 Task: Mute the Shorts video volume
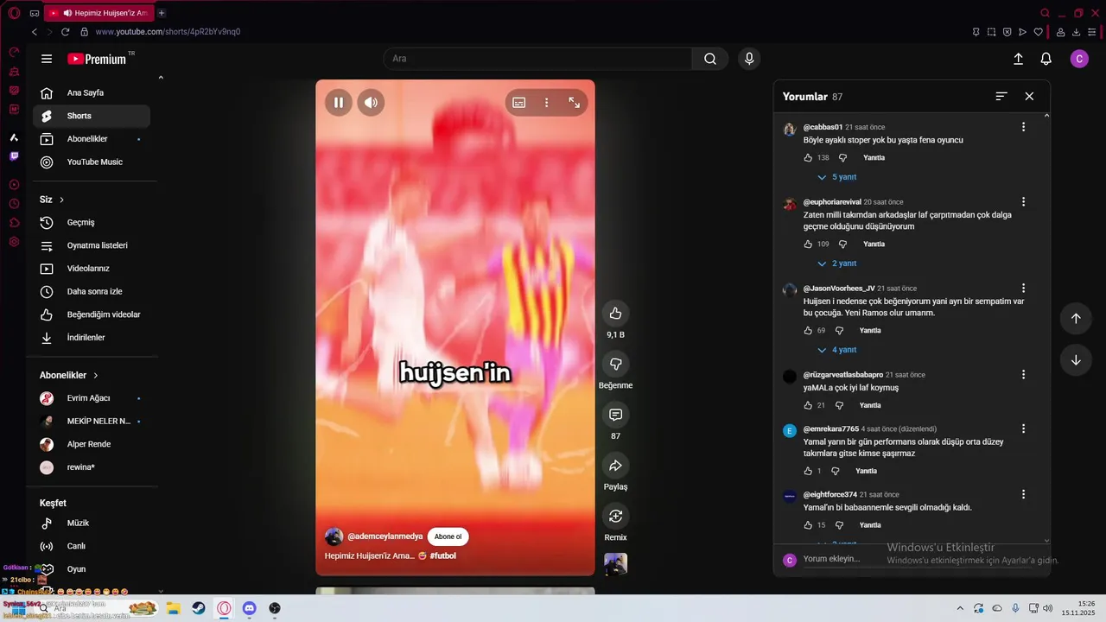coord(371,102)
